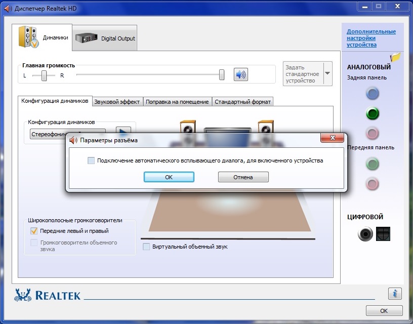The height and width of the screenshot is (324, 413).
Task: Open the information button next to Realtek logo
Action: click(x=395, y=293)
